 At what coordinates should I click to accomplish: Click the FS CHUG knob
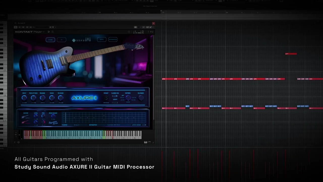pos(61,98)
